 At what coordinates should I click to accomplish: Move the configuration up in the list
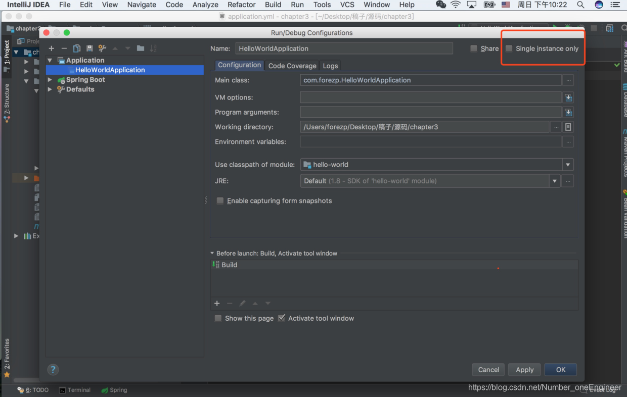click(115, 48)
